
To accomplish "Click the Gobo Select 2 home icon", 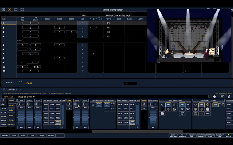I will [x=196, y=105].
